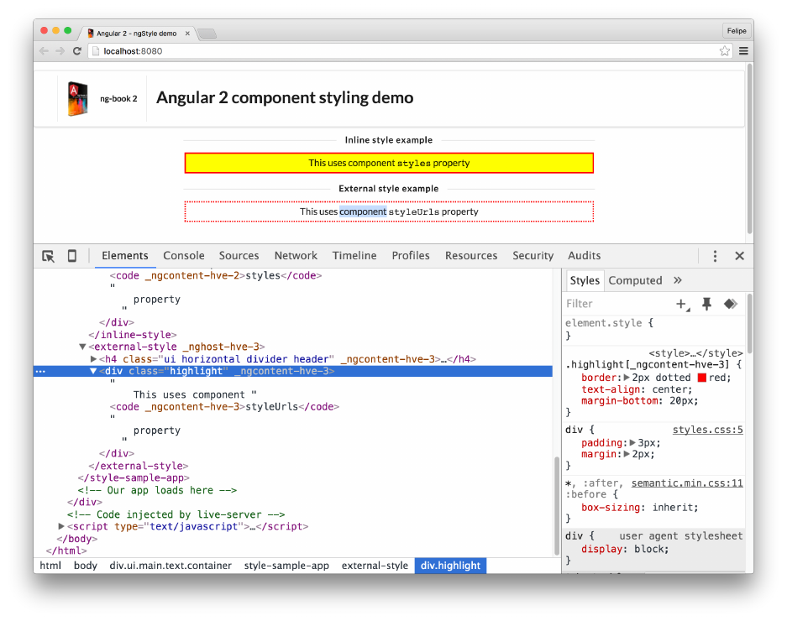Select 'Code injected by live-server' comment
787x621 pixels.
click(x=176, y=514)
